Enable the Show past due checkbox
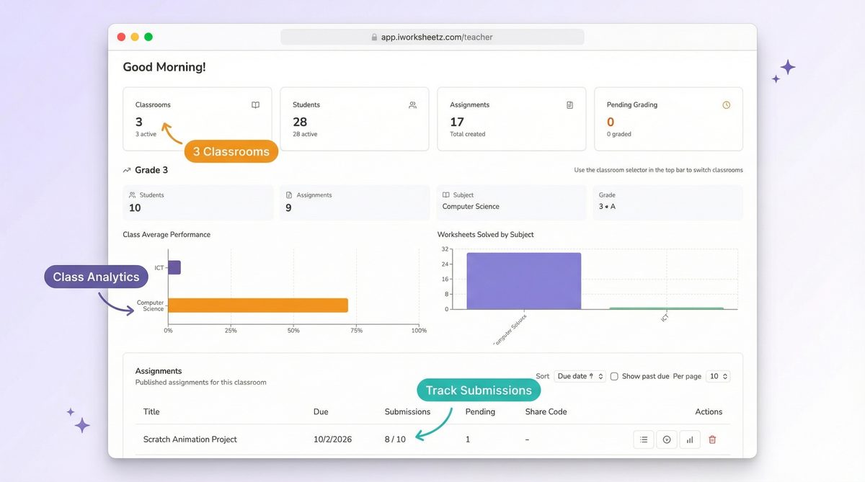The width and height of the screenshot is (865, 482). tap(614, 376)
